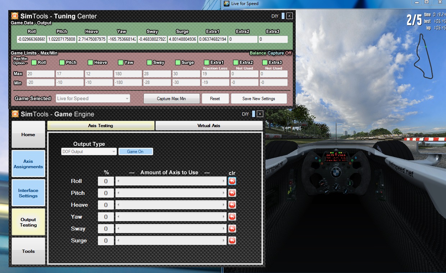Click the blue minimize bar in Game Engine
Screen dimensions: 446x273
(x=254, y=114)
